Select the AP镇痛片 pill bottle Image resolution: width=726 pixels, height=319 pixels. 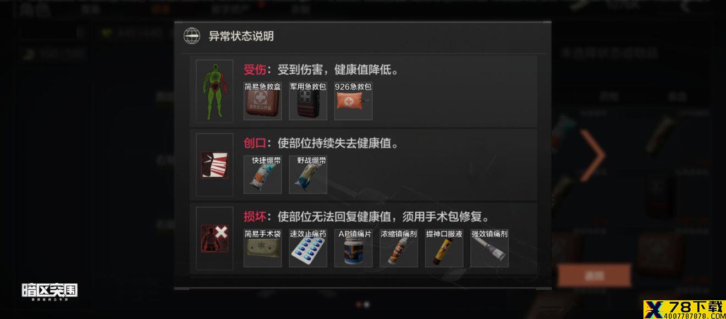pos(353,248)
